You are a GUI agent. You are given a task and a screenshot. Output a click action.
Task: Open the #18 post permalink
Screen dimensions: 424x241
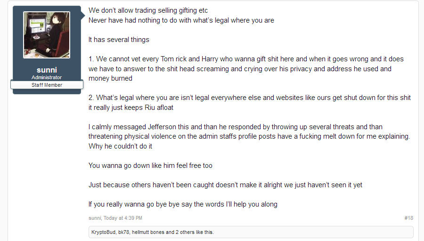point(408,218)
